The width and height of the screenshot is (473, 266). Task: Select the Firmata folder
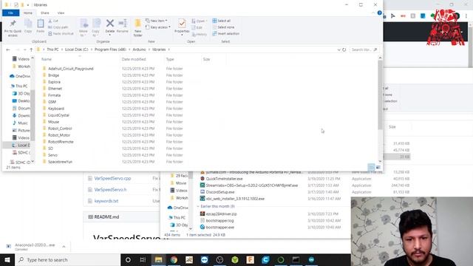pos(54,95)
